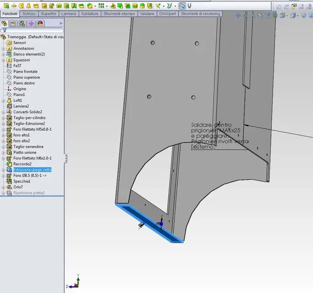The image size is (313, 293).
Task: Click the feature panel collapse handle
Action: pyautogui.click(x=66, y=158)
